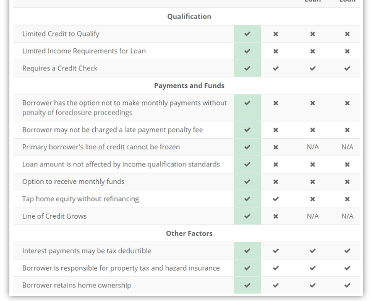The image size is (371, 301).
Task: Click the green checkmark for Limited Credit to Qualify
Action: click(247, 34)
